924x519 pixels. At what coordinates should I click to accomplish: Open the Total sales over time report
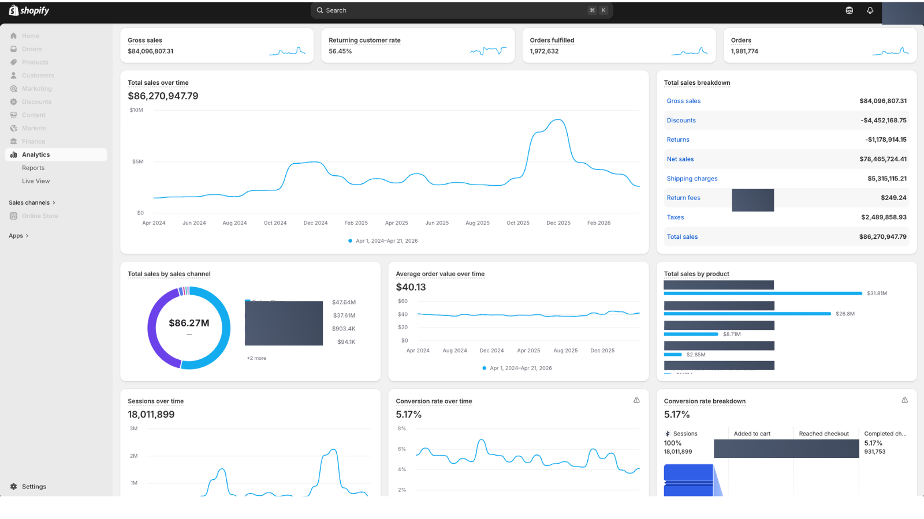pyautogui.click(x=158, y=83)
